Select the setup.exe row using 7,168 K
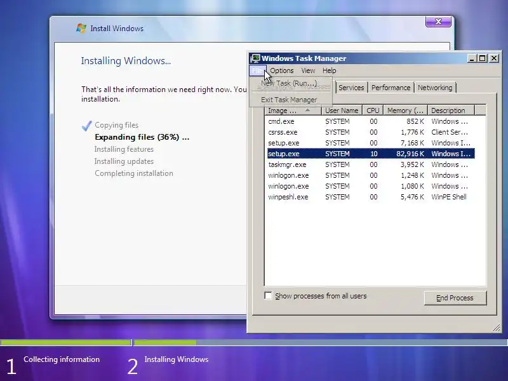508x381 pixels. click(371, 143)
